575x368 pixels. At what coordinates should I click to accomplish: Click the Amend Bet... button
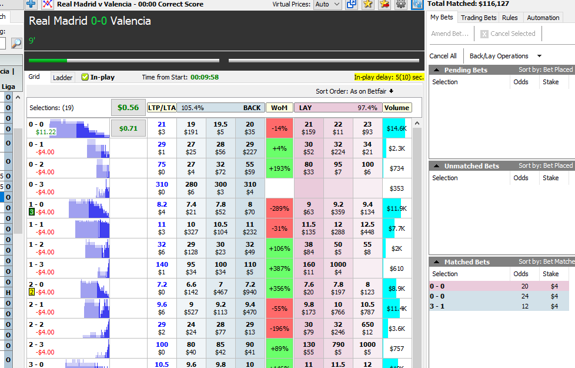[450, 34]
